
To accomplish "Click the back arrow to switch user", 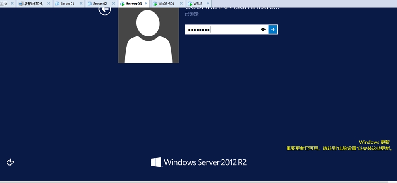I will (x=105, y=9).
